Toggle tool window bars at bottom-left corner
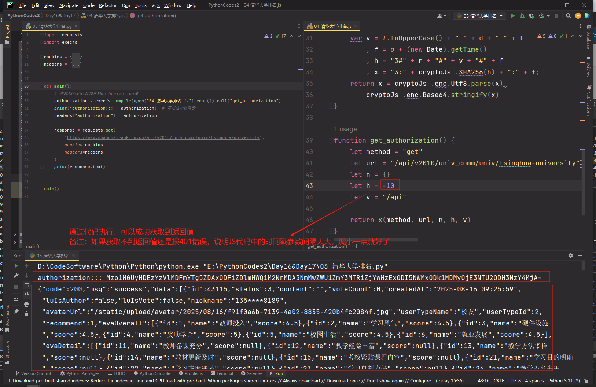Screen dimensions: 596x387 (7, 381)
